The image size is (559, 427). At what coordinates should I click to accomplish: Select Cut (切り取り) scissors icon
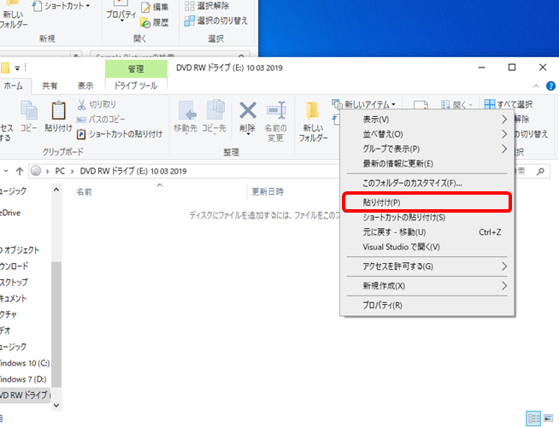[x=82, y=104]
